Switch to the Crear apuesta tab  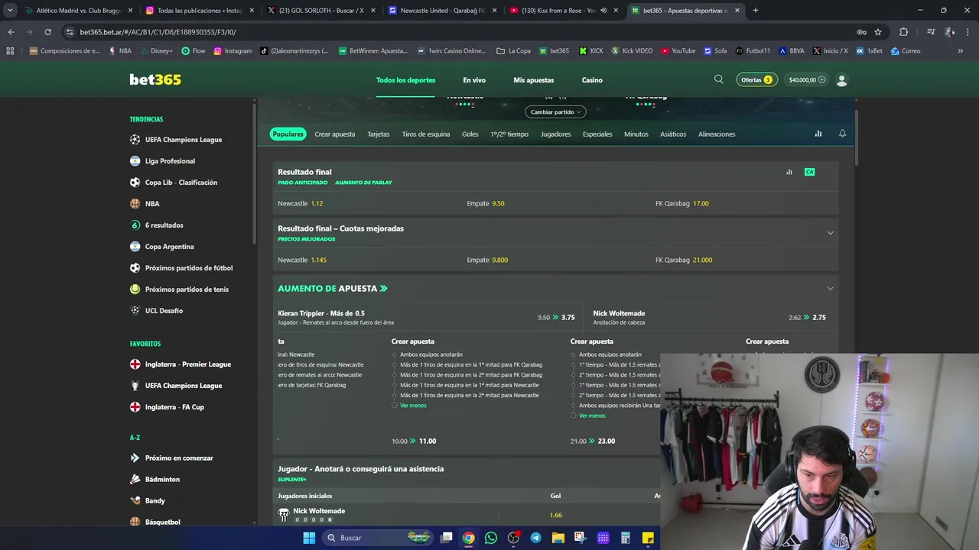point(335,134)
